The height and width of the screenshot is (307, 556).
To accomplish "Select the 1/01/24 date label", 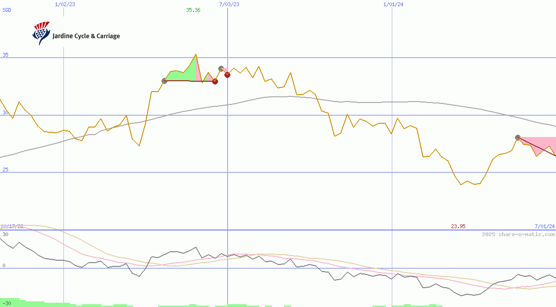I will tap(393, 4).
